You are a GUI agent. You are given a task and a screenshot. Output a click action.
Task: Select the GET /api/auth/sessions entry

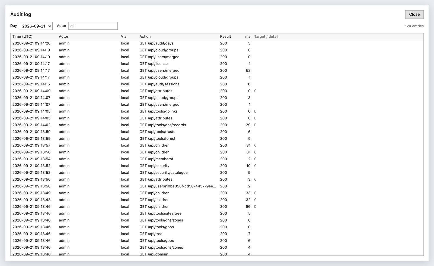217,84
